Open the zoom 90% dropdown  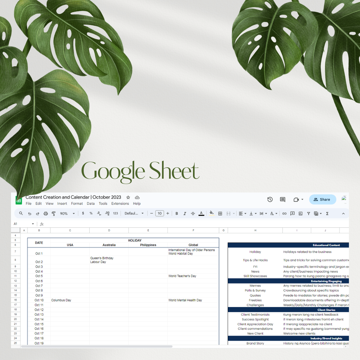click(67, 214)
